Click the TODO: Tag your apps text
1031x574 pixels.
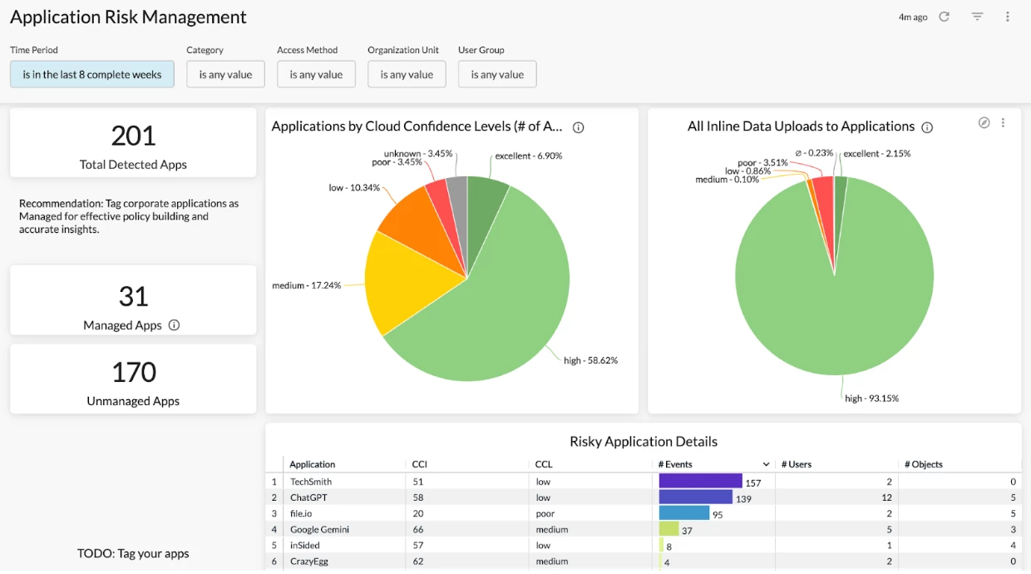[x=133, y=553]
